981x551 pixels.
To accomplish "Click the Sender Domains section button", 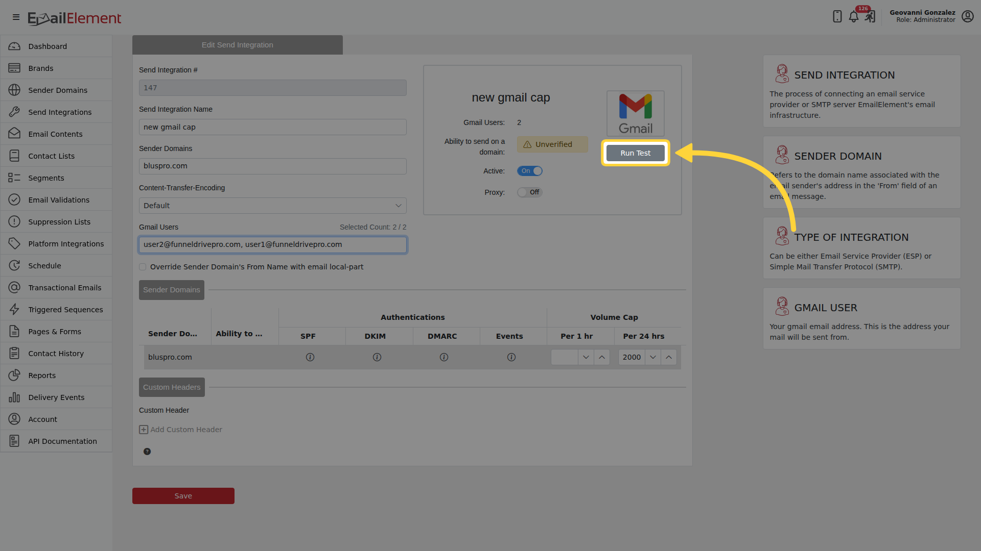I will pos(172,290).
